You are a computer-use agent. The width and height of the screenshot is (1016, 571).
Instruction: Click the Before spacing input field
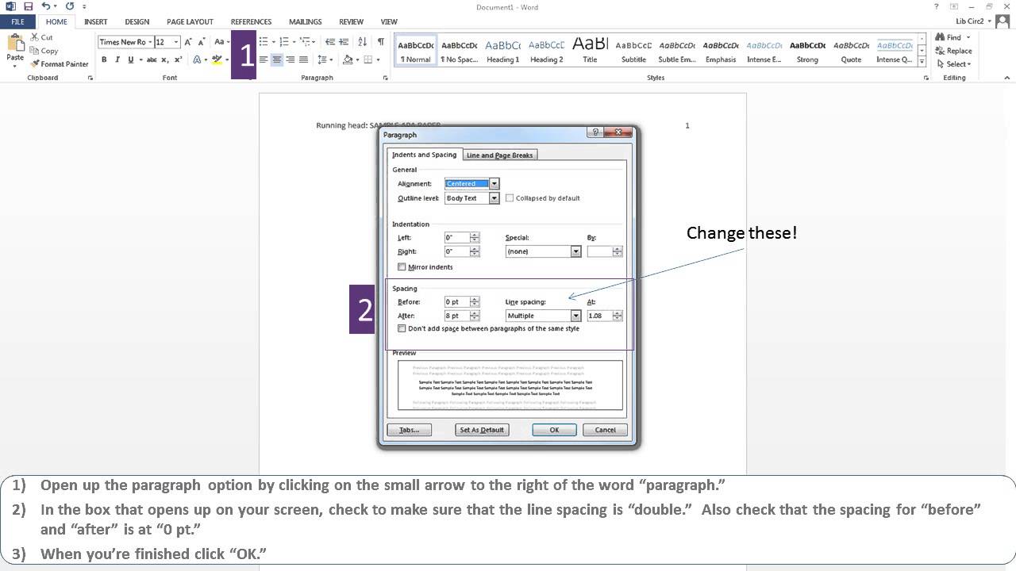click(x=457, y=302)
